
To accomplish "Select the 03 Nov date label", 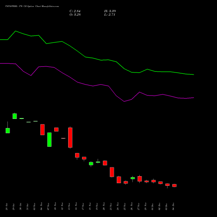I will [34, 207].
